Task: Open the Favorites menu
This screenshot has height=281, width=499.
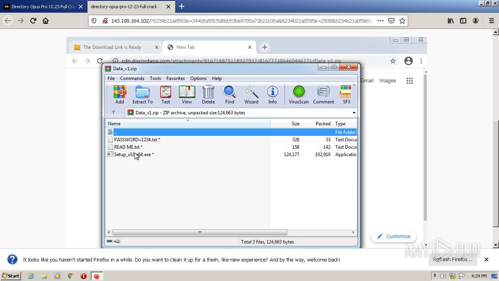Action: pos(175,78)
